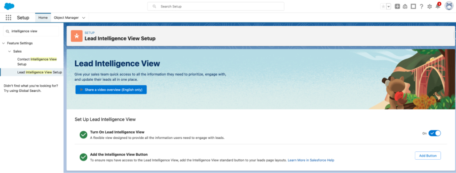Click Share a video overview button
Screen dimensions: 456x173
tap(111, 90)
